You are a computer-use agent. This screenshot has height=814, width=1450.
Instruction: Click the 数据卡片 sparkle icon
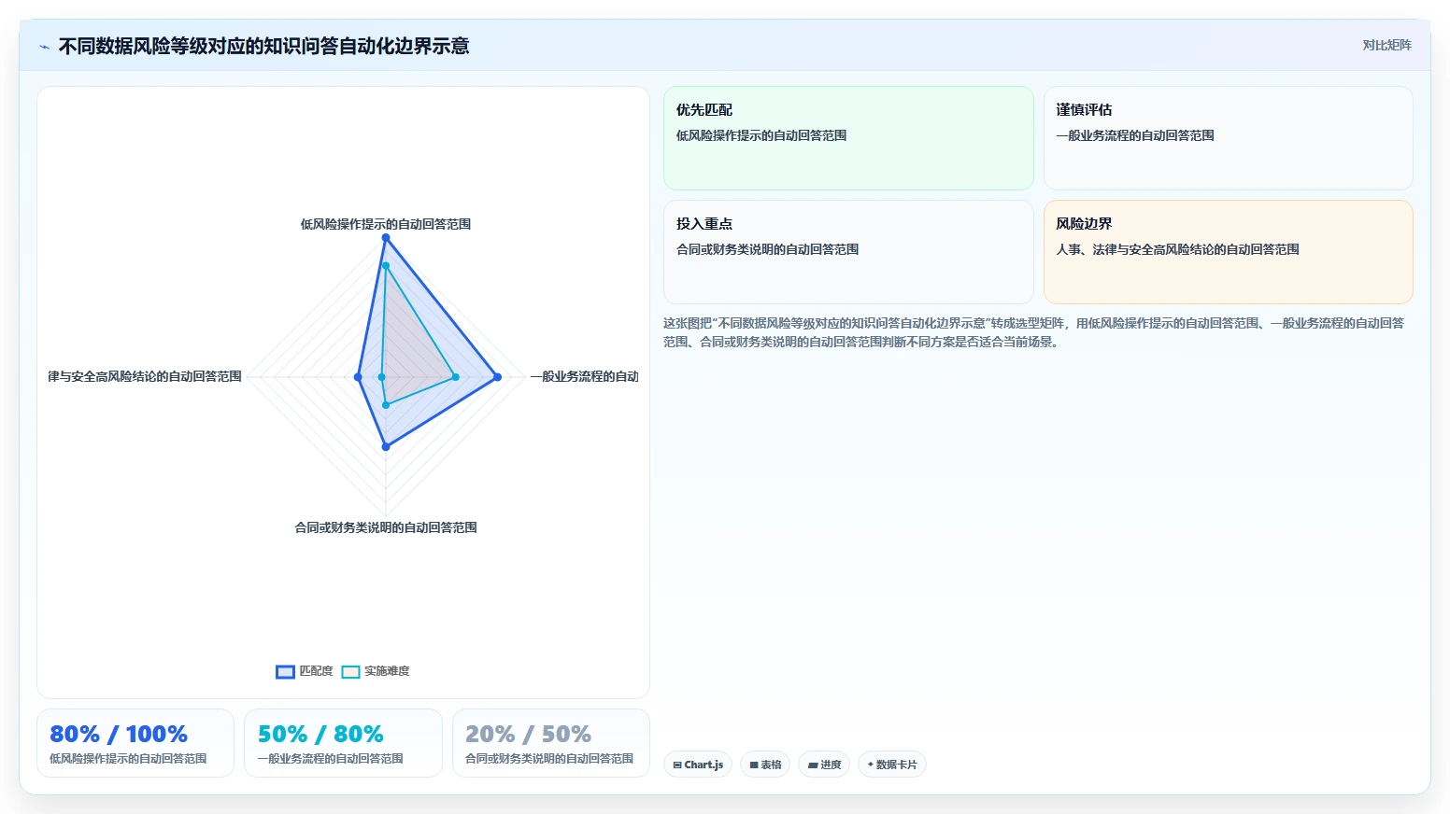(x=871, y=765)
